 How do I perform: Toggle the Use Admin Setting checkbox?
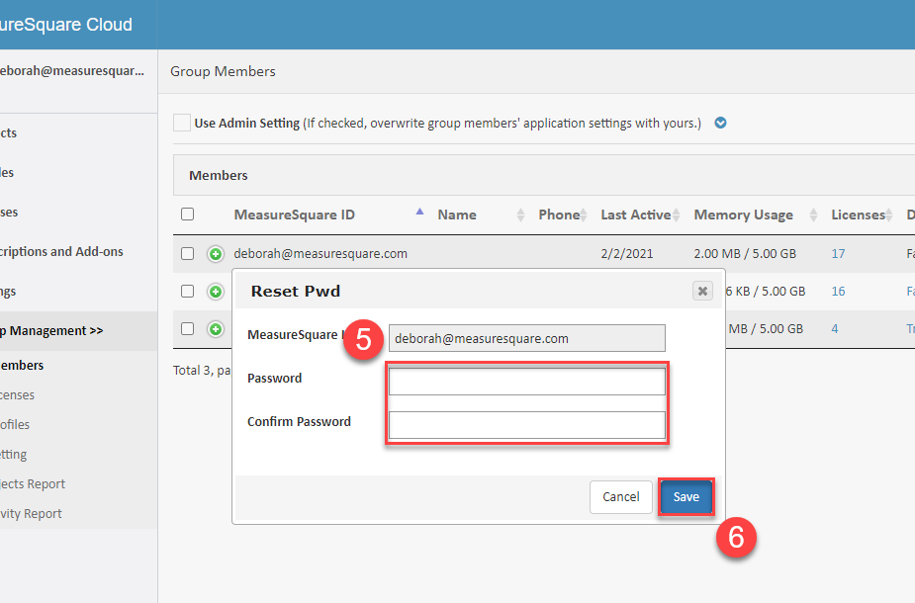pyautogui.click(x=181, y=123)
